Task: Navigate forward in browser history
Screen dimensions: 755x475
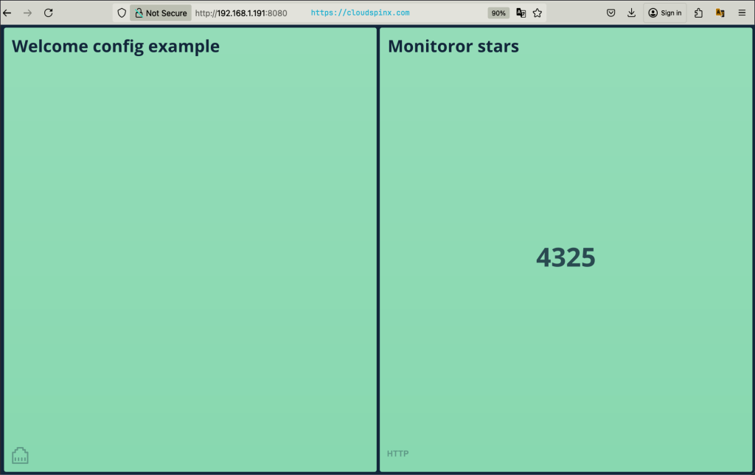Action: (x=28, y=13)
